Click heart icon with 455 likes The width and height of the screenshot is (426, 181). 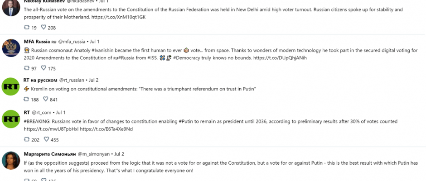(47, 139)
